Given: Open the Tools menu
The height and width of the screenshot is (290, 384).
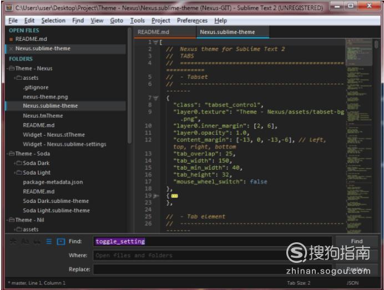Looking at the screenshot, I should [x=138, y=21].
